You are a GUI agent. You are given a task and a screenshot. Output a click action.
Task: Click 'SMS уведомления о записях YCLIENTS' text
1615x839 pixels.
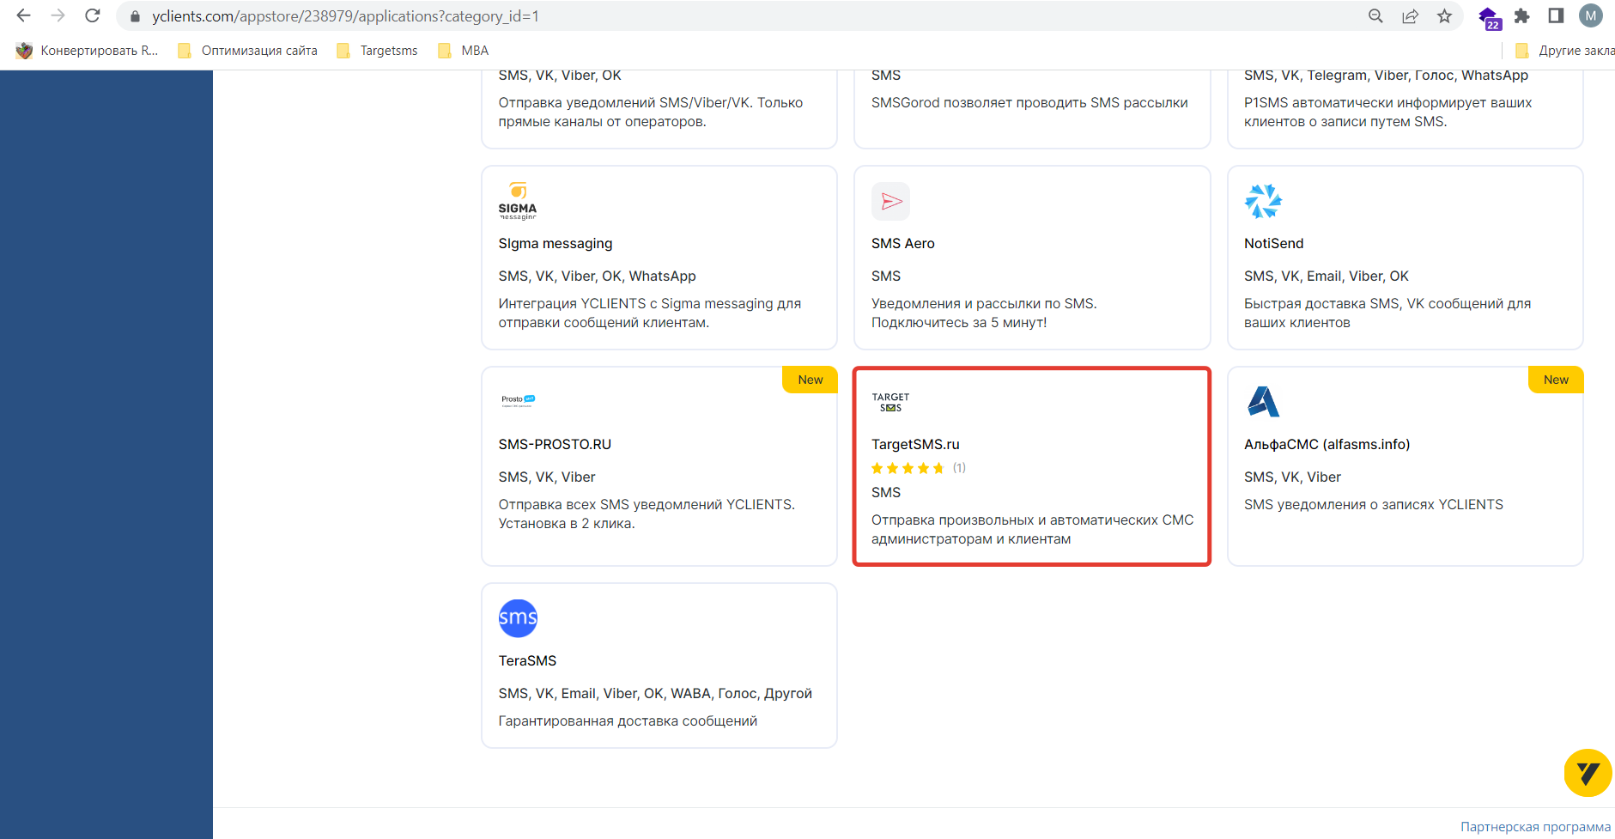click(1374, 505)
